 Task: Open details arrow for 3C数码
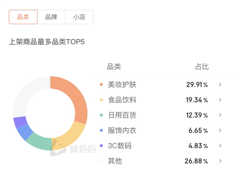point(220,145)
